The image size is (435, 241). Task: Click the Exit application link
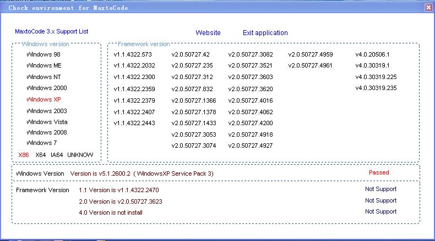[x=265, y=32]
